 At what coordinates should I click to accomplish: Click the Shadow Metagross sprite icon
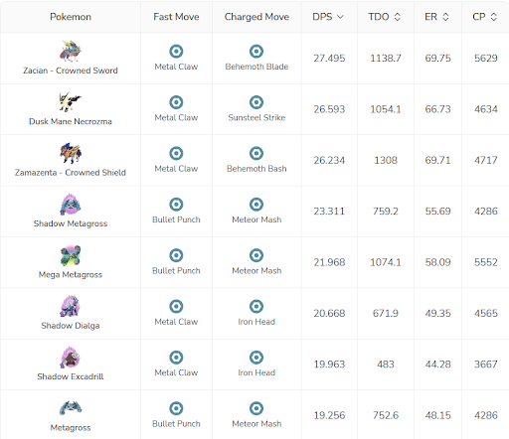(x=71, y=204)
